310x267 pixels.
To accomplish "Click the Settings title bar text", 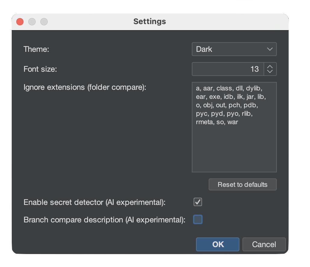I will pos(150,22).
